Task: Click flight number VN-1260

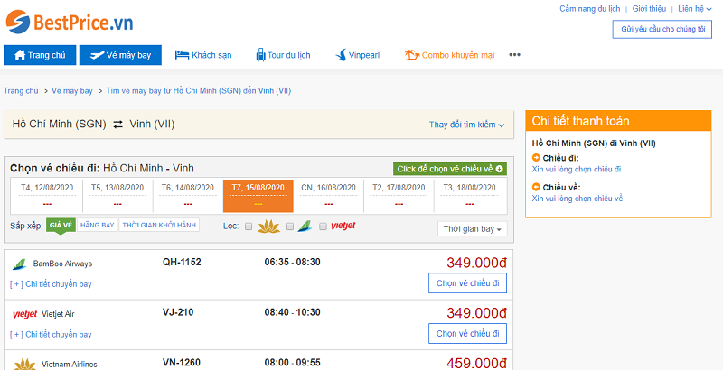Action: tap(182, 363)
